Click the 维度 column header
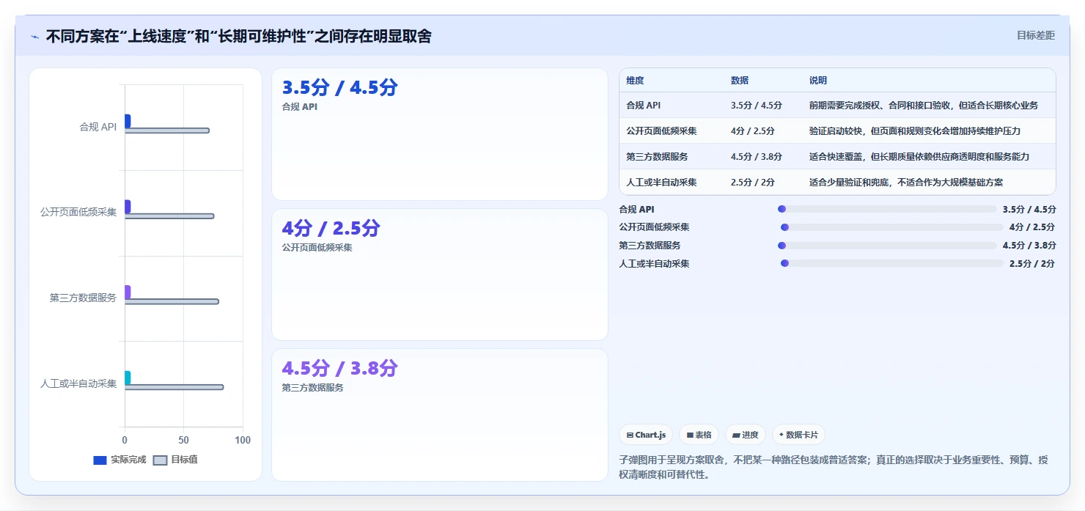The width and height of the screenshot is (1085, 511). point(636,81)
